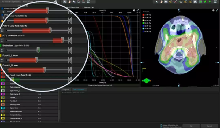Toggle Parotid_L structure visibility checkbox
Viewport: 220px width, 128px height.
click(3, 97)
